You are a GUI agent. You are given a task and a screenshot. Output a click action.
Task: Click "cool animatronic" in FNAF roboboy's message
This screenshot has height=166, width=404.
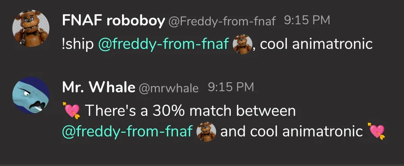pos(316,44)
